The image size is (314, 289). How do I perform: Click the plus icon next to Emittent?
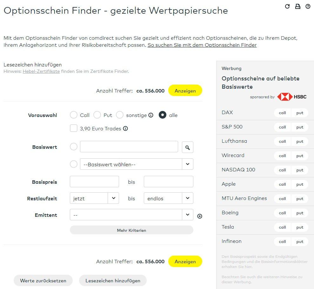200,216
